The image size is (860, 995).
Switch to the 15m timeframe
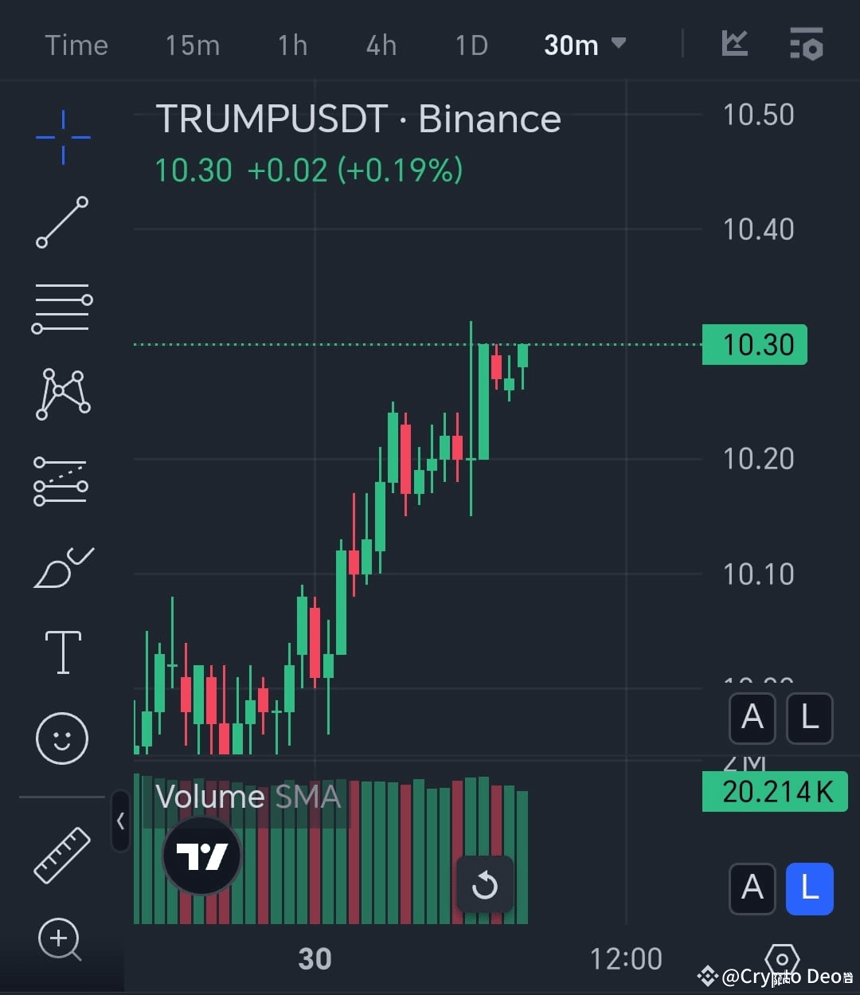(192, 45)
